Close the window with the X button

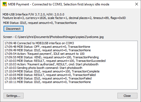(137, 4)
